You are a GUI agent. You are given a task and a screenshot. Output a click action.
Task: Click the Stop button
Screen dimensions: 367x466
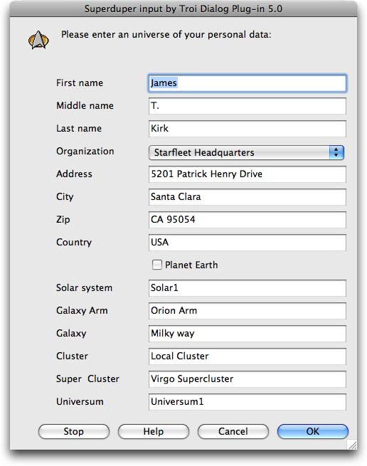(x=74, y=431)
